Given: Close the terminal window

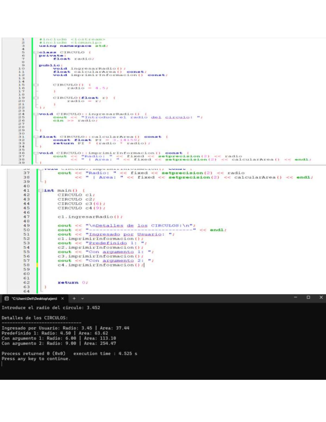Looking at the screenshot, I should (321, 297).
